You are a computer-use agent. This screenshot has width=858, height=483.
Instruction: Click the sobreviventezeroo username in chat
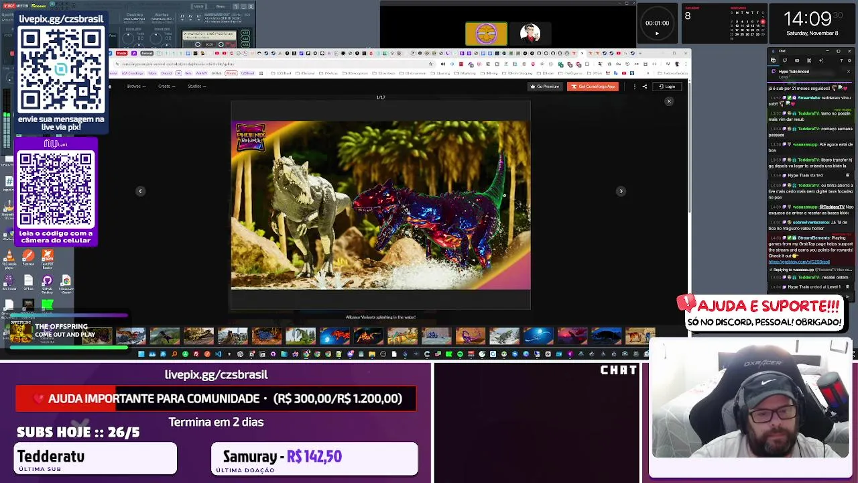tap(812, 223)
